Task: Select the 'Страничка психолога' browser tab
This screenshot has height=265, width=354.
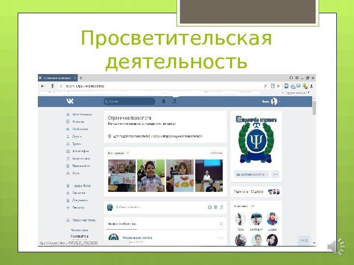Action: click(58, 78)
